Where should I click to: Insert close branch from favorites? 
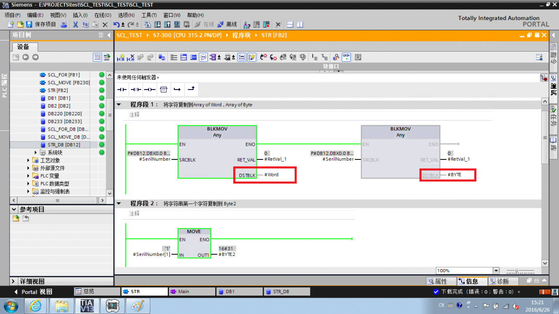(191, 89)
